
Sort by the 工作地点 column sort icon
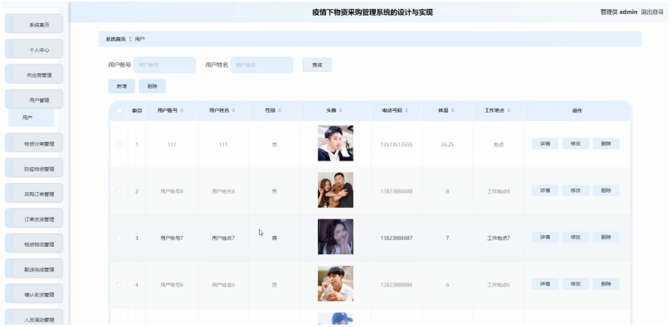tap(509, 111)
